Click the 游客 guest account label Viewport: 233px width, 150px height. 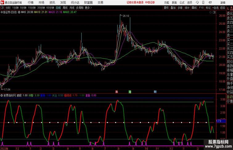point(223,2)
